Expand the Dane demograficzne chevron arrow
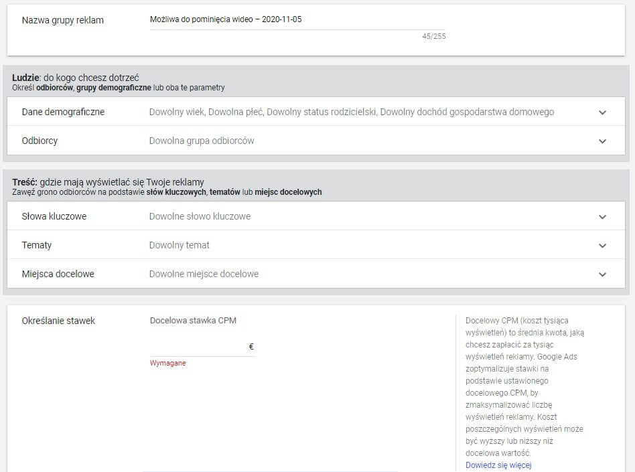The height and width of the screenshot is (472, 635). 602,112
